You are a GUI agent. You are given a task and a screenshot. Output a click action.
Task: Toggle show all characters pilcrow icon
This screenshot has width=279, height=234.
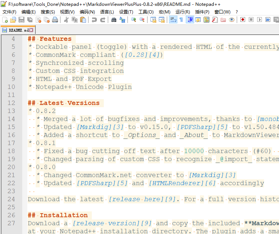[181, 20]
